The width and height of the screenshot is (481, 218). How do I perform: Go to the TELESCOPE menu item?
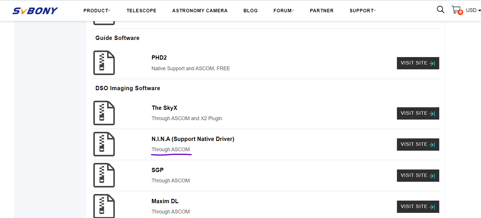point(142,11)
